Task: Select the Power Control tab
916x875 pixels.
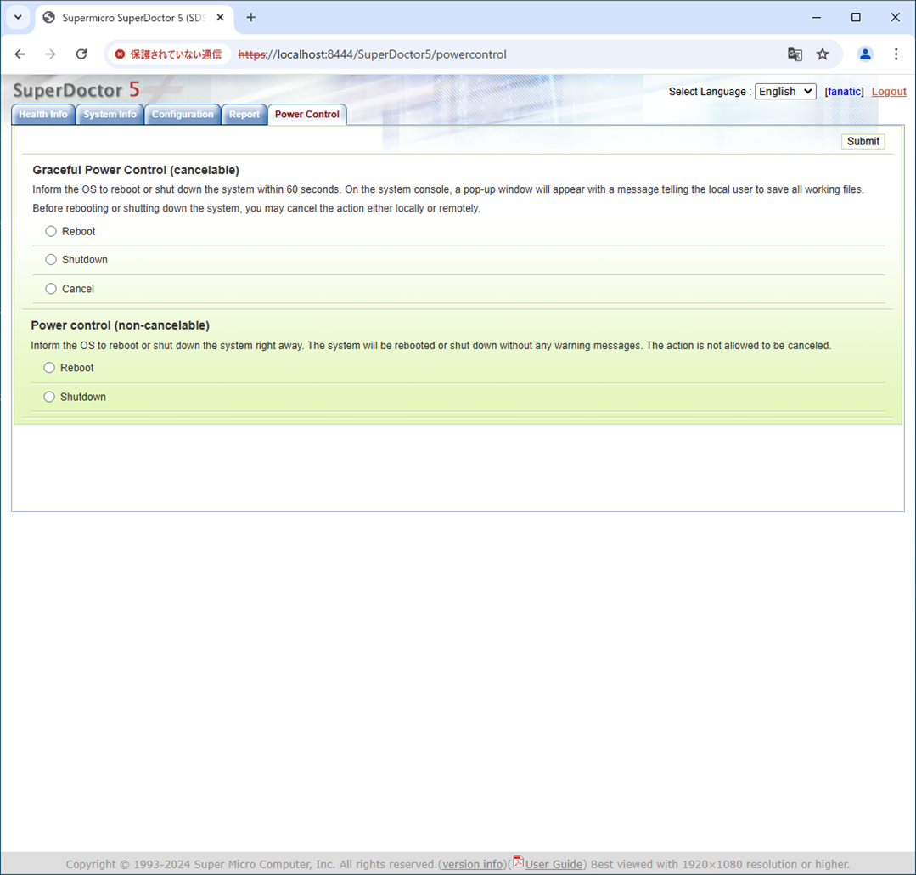Action: click(307, 115)
